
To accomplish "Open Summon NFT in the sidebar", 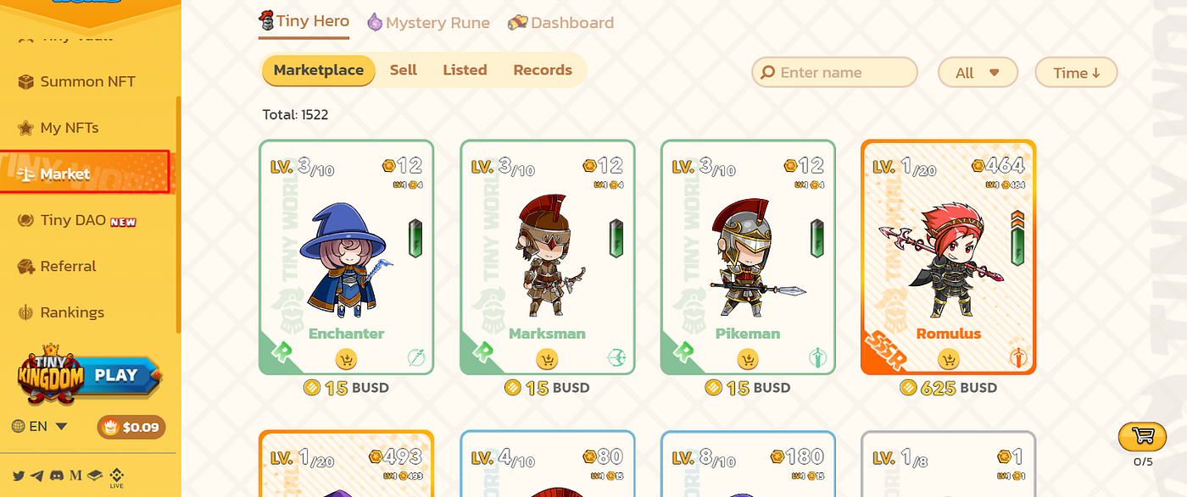I will [88, 82].
